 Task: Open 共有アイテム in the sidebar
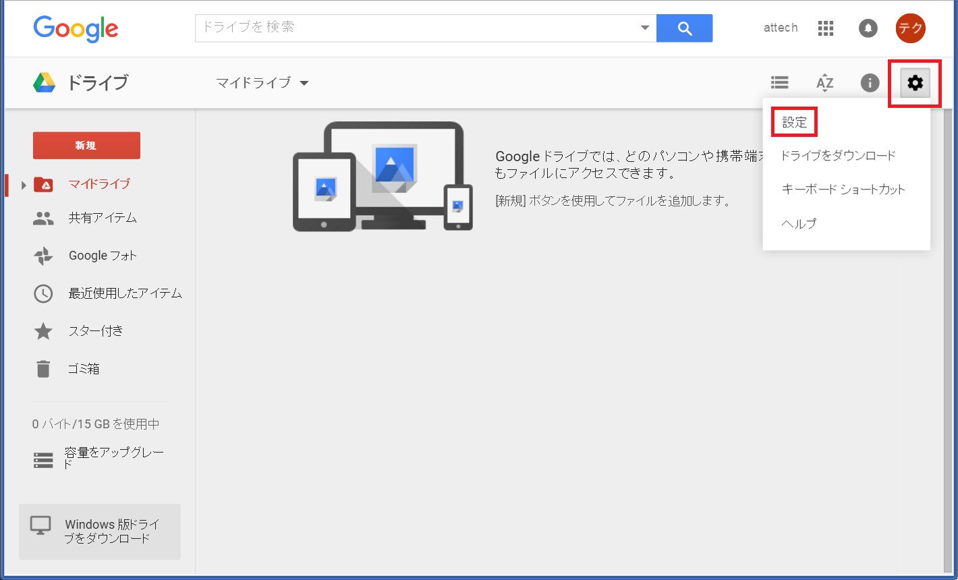[103, 218]
